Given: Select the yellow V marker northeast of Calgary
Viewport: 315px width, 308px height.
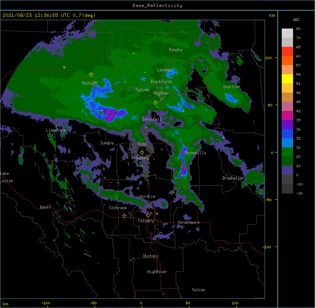Looking at the screenshot, I should (x=157, y=214).
